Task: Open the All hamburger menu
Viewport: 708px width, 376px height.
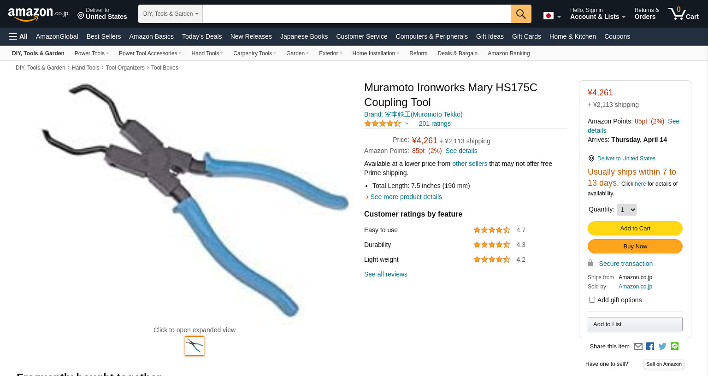Action: coord(18,36)
